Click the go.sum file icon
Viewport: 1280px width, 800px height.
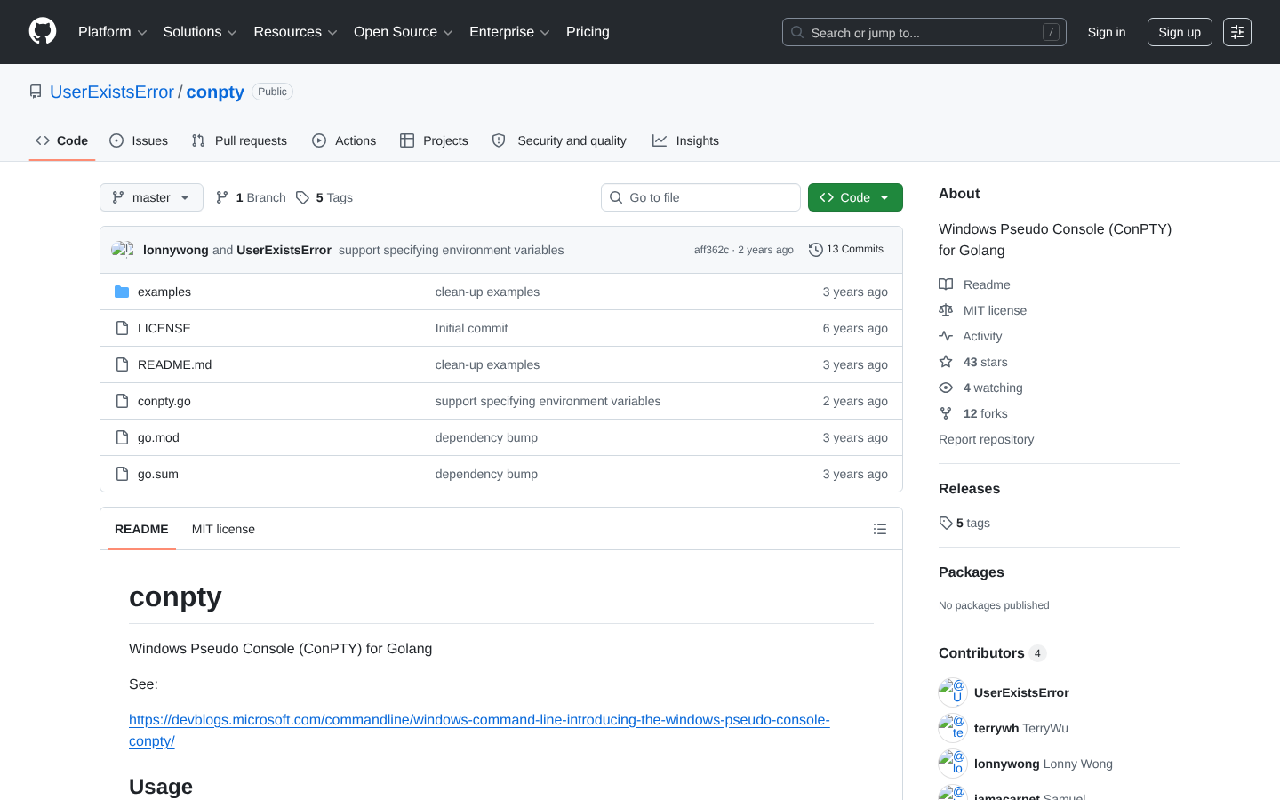[x=122, y=474]
